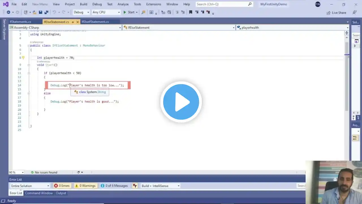Comment out the selected lines via toolbar

click(177, 12)
